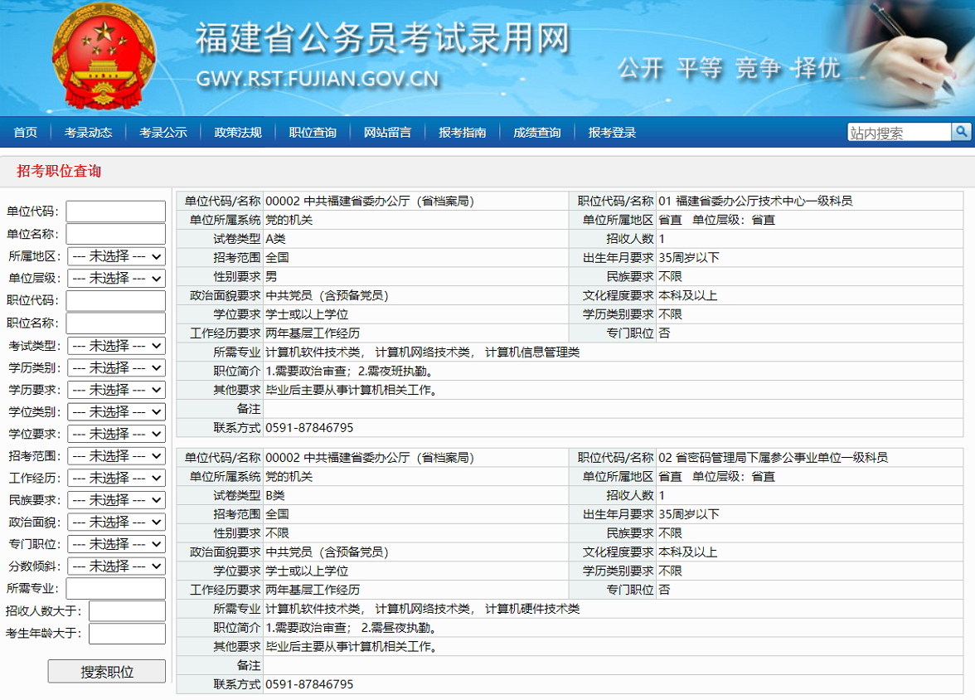Go to 网站留言 page
The width and height of the screenshot is (975, 700).
387,133
